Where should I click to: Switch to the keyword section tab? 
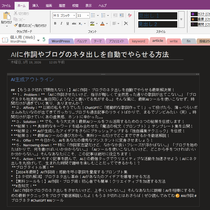pyautogui.click(x=139, y=41)
